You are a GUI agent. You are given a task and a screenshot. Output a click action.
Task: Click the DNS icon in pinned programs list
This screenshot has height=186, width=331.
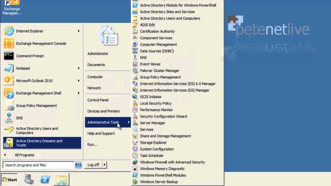click(x=9, y=118)
